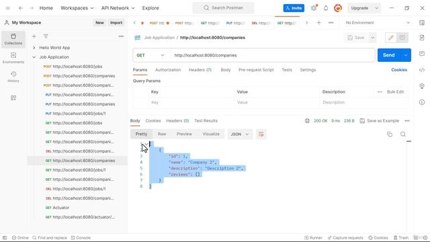Open the Save options dropdown arrow
The image size is (430, 242).
coord(373,38)
